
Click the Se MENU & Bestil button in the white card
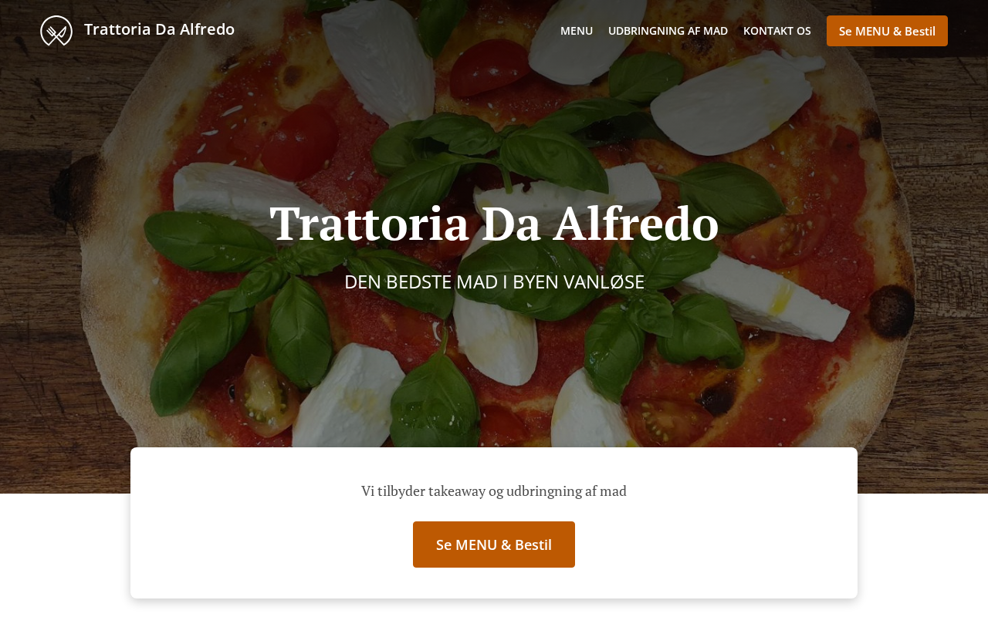coord(494,545)
